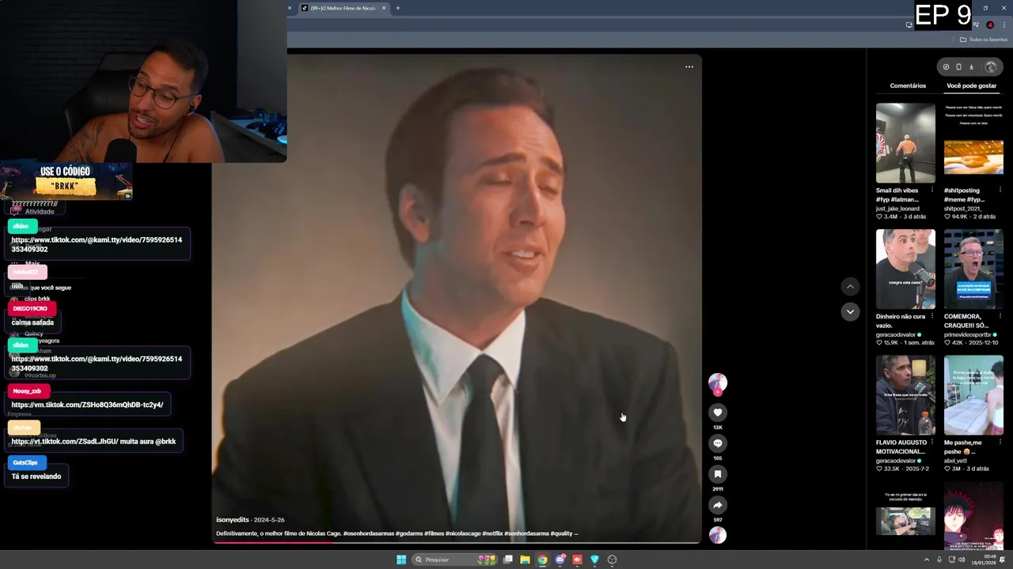
Task: Share the video with the arrow icon
Action: (718, 505)
